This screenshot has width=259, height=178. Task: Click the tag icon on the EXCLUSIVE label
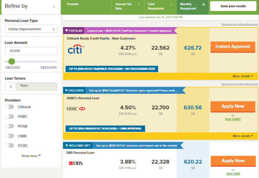coord(66,90)
